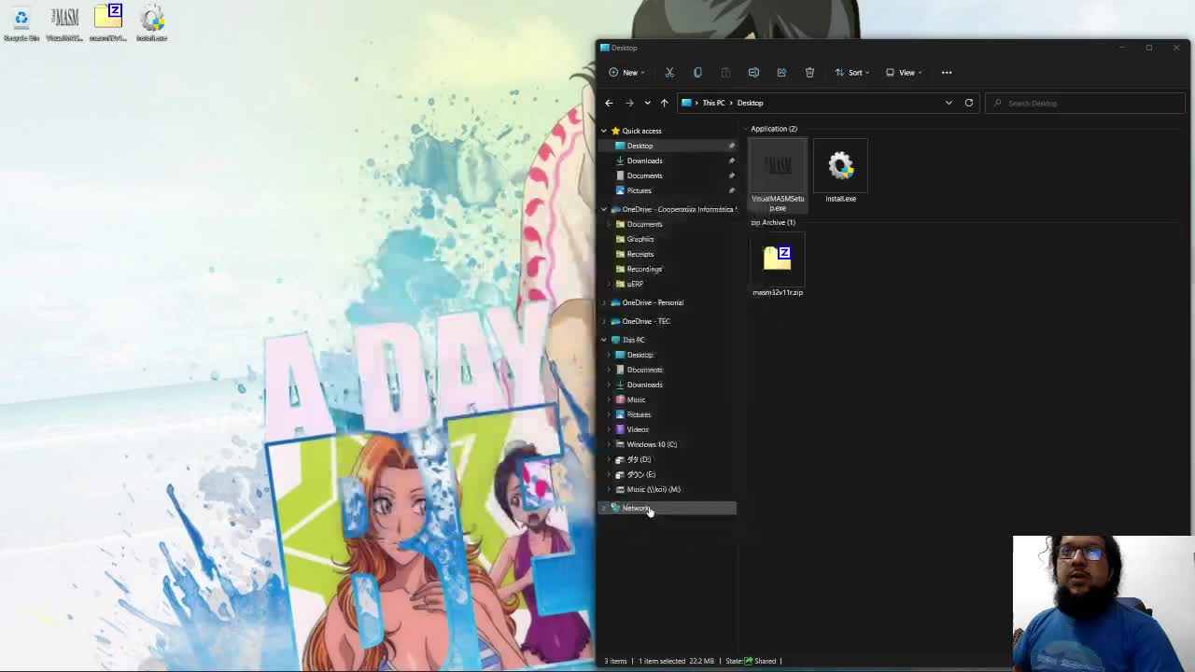Expand the OneDrive - Personal node arrow
The height and width of the screenshot is (672, 1195).
point(604,302)
